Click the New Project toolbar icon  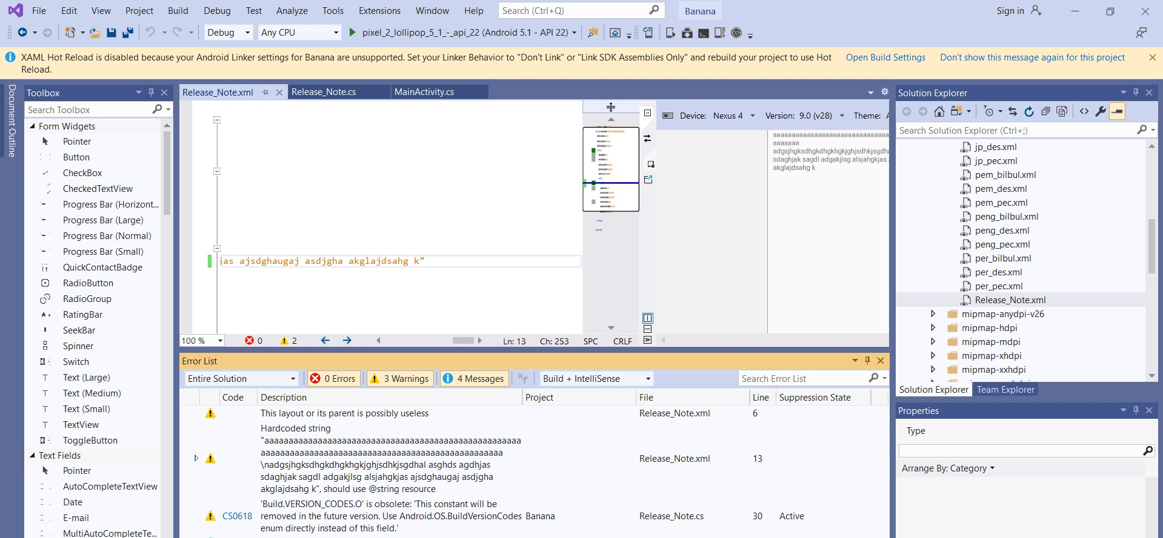[x=70, y=33]
